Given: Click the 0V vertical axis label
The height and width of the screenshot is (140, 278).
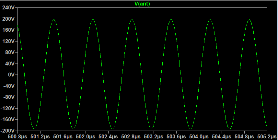Looking at the screenshot, I should pos(11,75).
